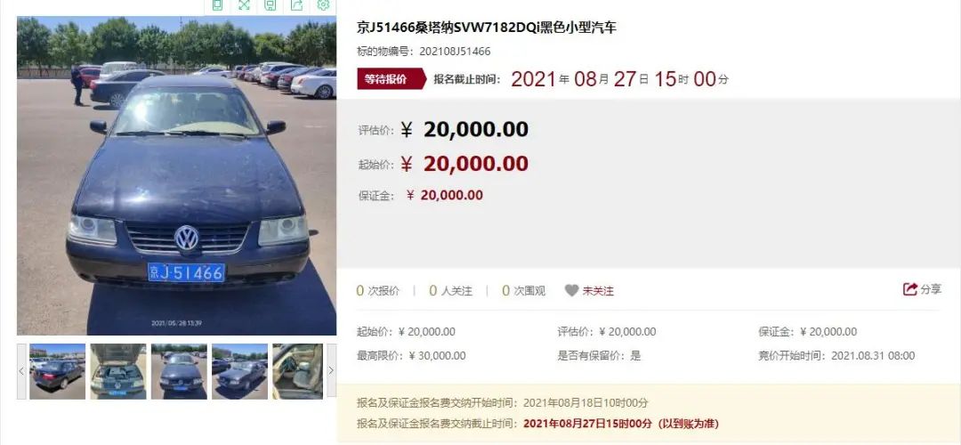Select the front view car thumbnail

pos(179,371)
